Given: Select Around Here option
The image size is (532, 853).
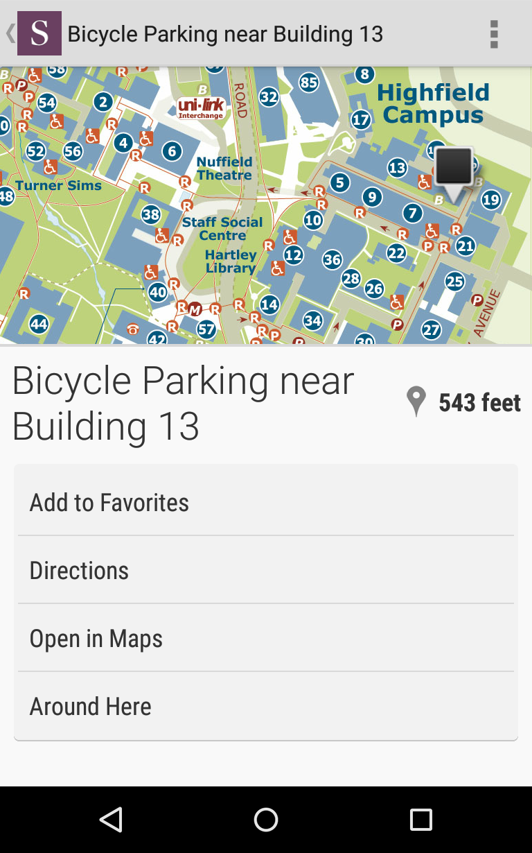Looking at the screenshot, I should click(266, 706).
